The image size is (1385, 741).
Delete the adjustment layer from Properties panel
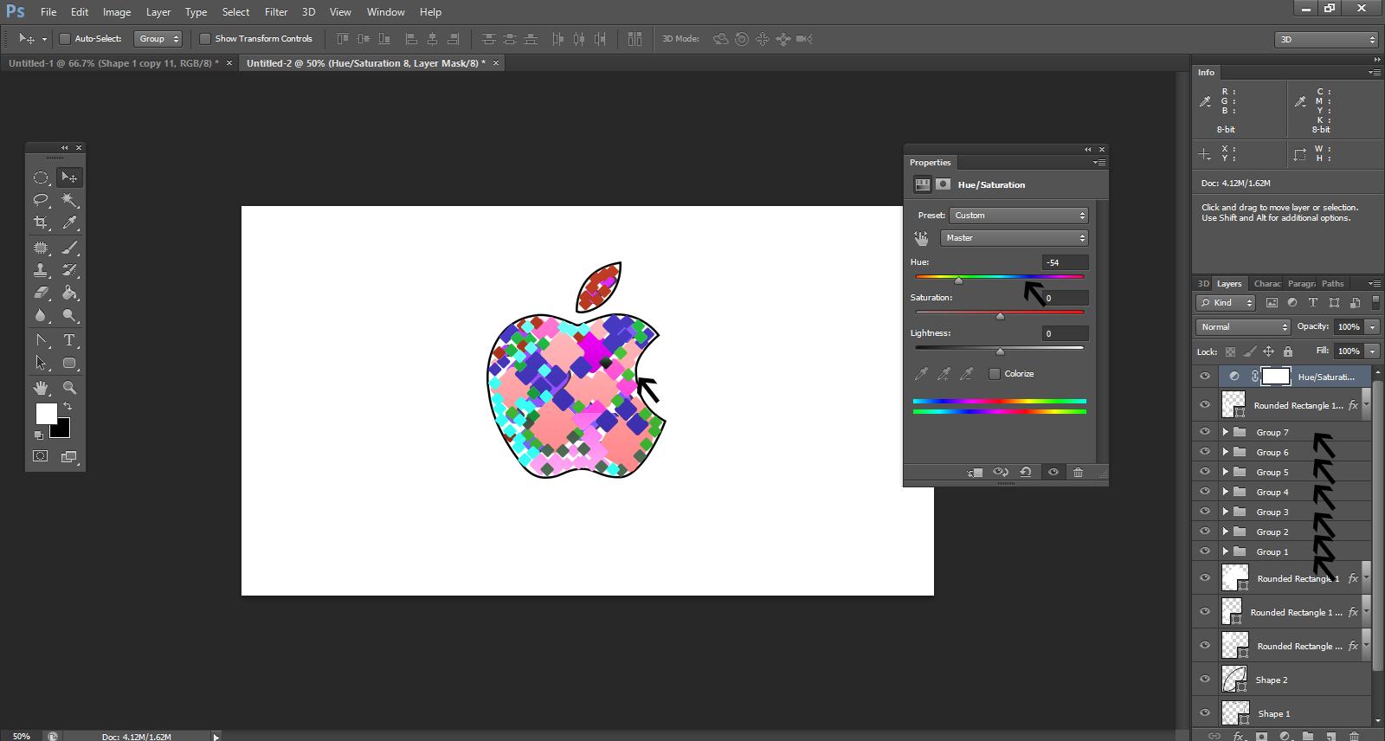1078,473
